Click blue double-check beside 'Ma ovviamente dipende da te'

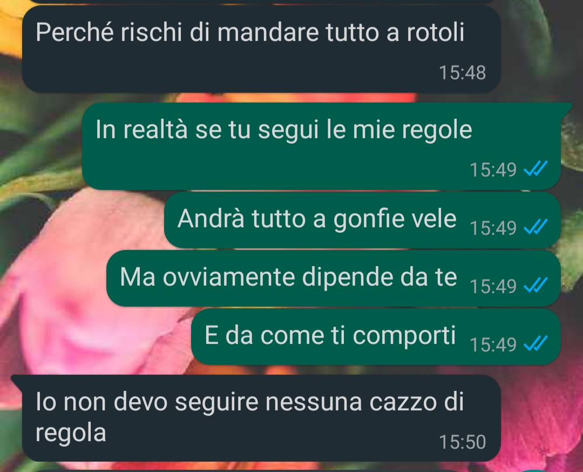point(535,285)
